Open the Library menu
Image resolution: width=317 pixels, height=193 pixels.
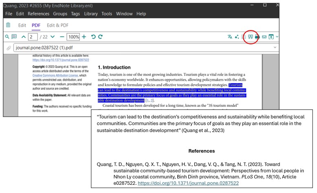90,14
